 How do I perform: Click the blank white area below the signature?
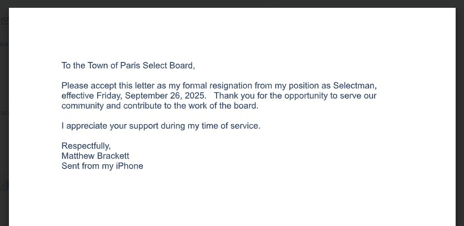[x=232, y=200]
